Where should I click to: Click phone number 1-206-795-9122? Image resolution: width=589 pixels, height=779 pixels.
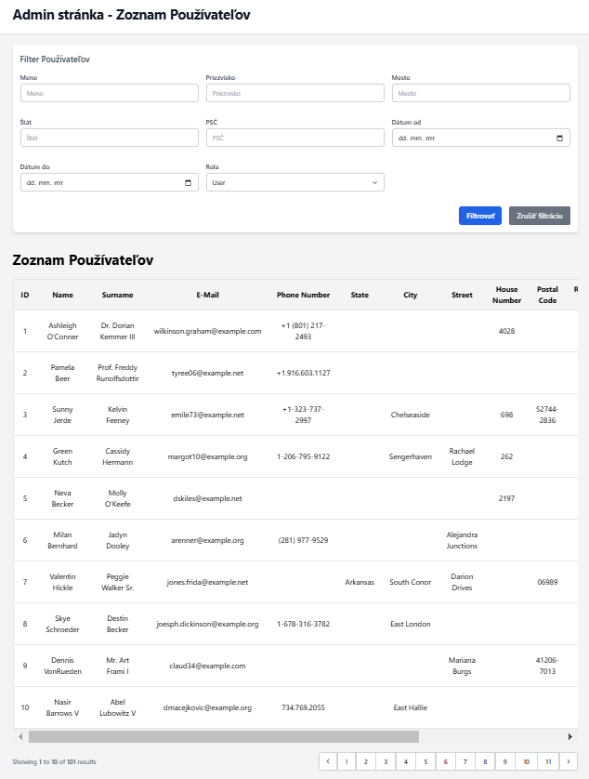[304, 456]
